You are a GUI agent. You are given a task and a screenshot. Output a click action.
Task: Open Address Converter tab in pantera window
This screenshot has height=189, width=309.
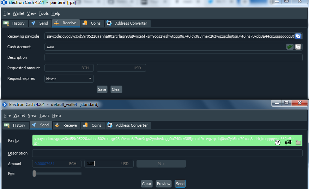pos(127,23)
